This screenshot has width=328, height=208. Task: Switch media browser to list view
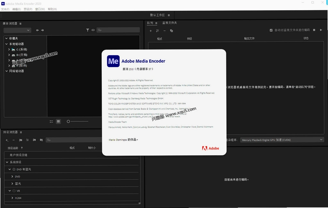[x=51, y=122]
